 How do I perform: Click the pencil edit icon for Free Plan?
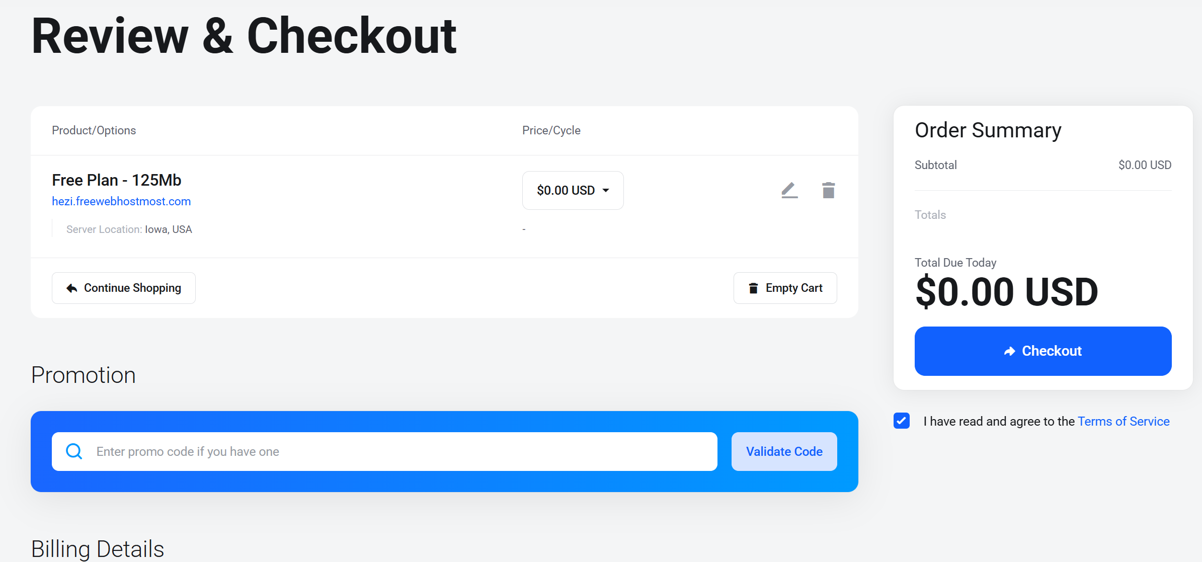[789, 190]
